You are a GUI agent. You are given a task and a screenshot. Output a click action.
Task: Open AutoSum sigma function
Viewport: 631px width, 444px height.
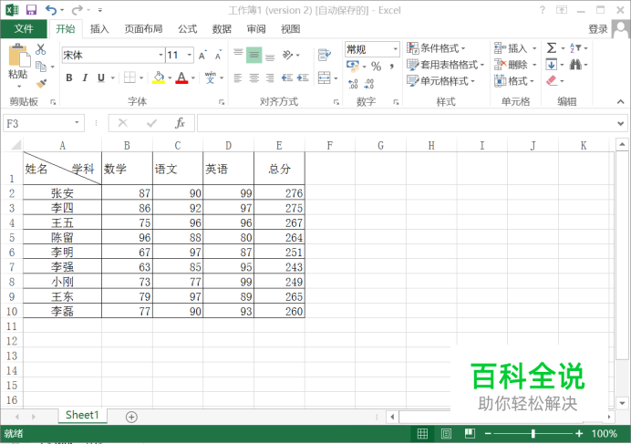pos(552,48)
